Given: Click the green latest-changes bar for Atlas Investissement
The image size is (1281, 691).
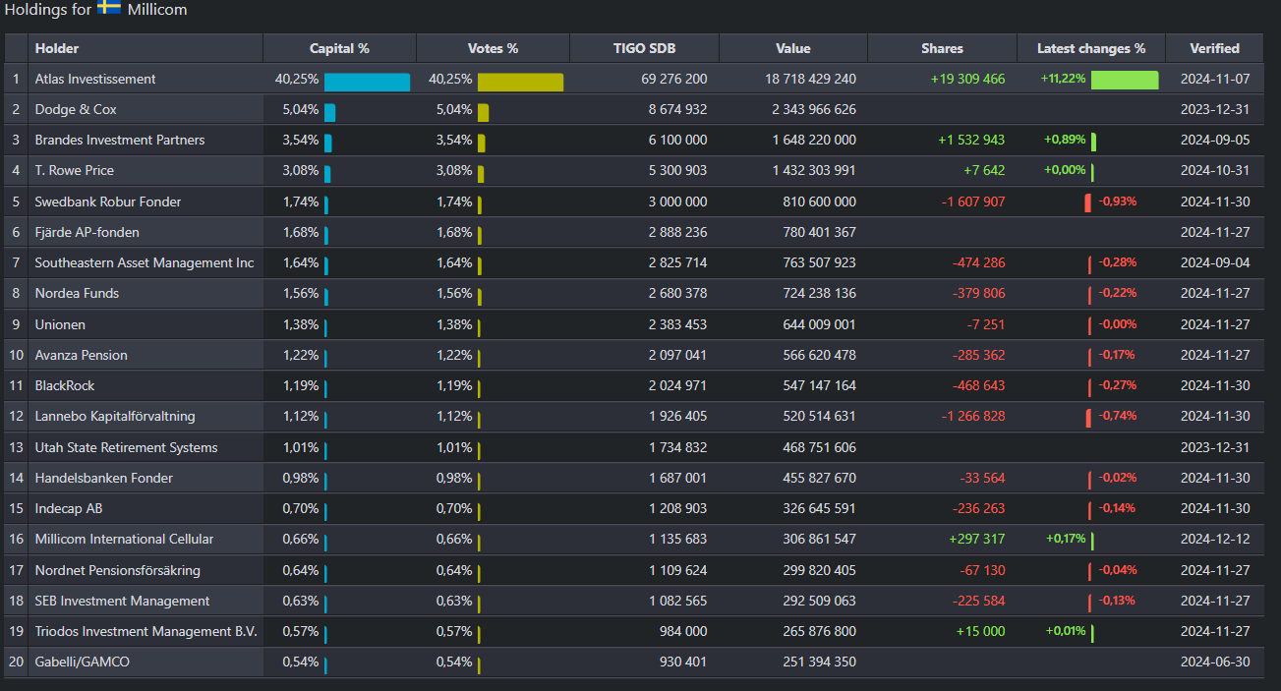Looking at the screenshot, I should (x=1125, y=81).
